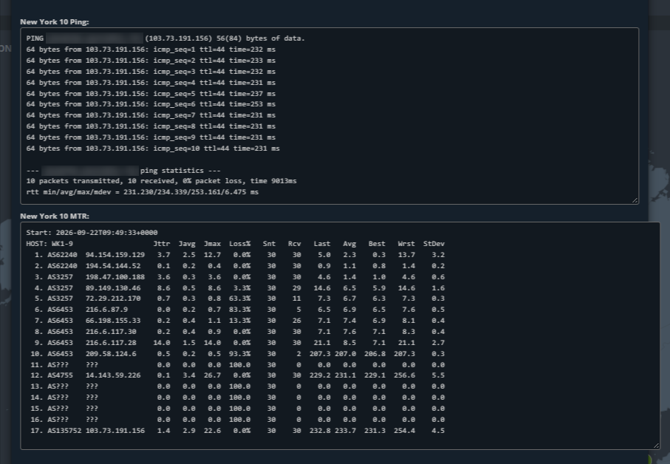Click the 'ping statistics' separator line

(123, 171)
